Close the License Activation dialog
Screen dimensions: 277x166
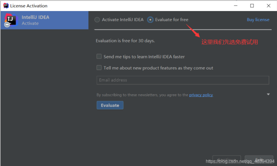click(268, 6)
